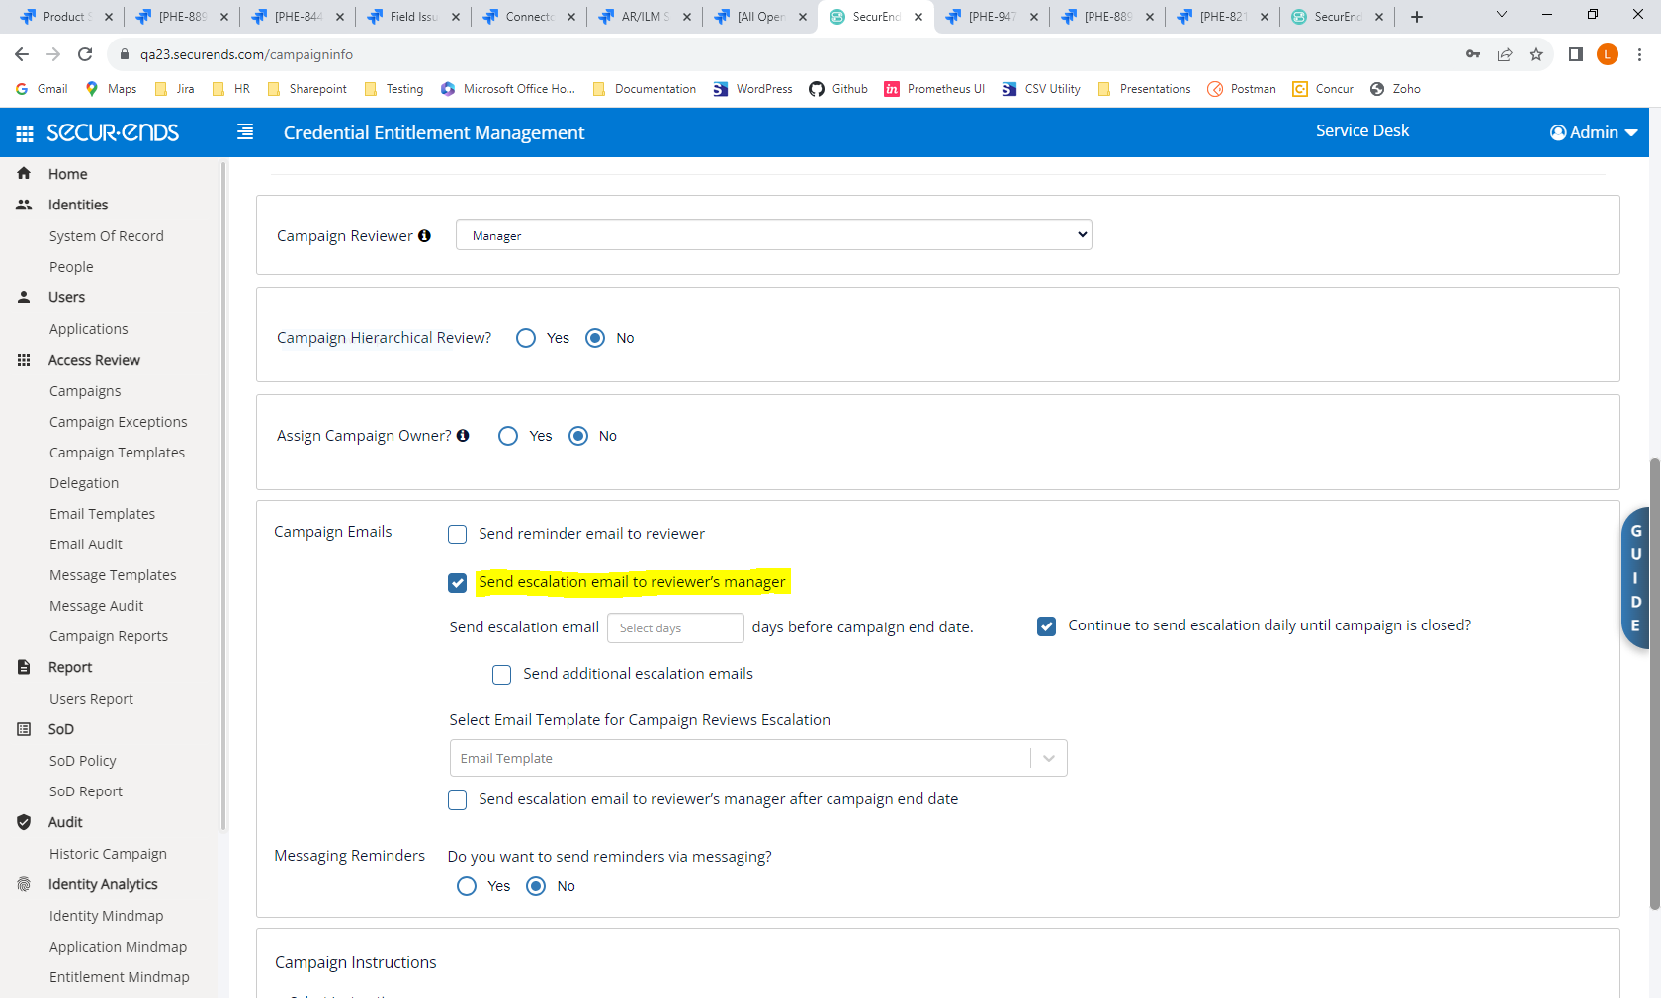Open Campaign Templates from the sidebar
The image size is (1661, 998).
[117, 452]
